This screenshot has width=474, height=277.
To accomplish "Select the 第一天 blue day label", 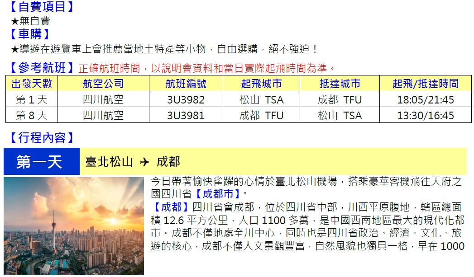I will pyautogui.click(x=41, y=161).
